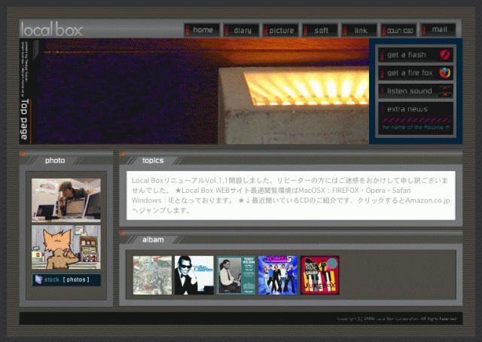
Task: Click the red album cover on the right
Action: point(319,275)
